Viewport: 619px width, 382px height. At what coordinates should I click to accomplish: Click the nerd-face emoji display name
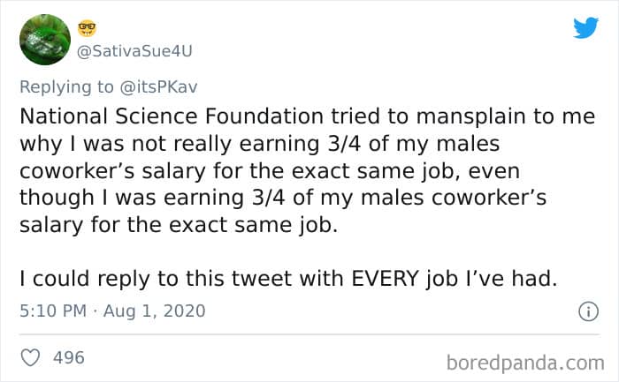(88, 29)
